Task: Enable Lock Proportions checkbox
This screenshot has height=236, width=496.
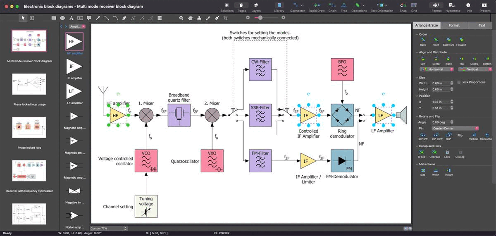Action: (x=459, y=82)
